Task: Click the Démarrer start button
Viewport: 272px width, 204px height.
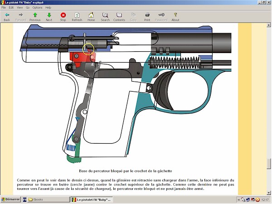Action: click(10, 199)
